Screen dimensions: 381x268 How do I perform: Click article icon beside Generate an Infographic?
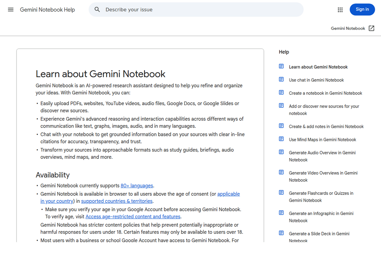click(281, 213)
